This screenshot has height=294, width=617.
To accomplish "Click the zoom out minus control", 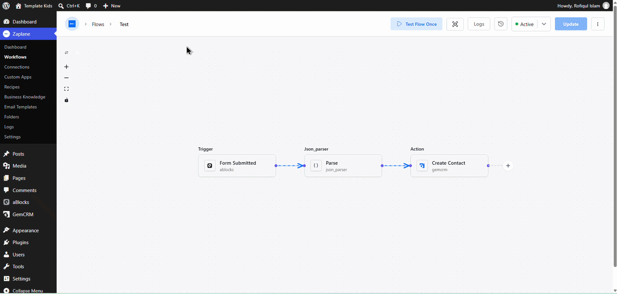I will pos(67,78).
